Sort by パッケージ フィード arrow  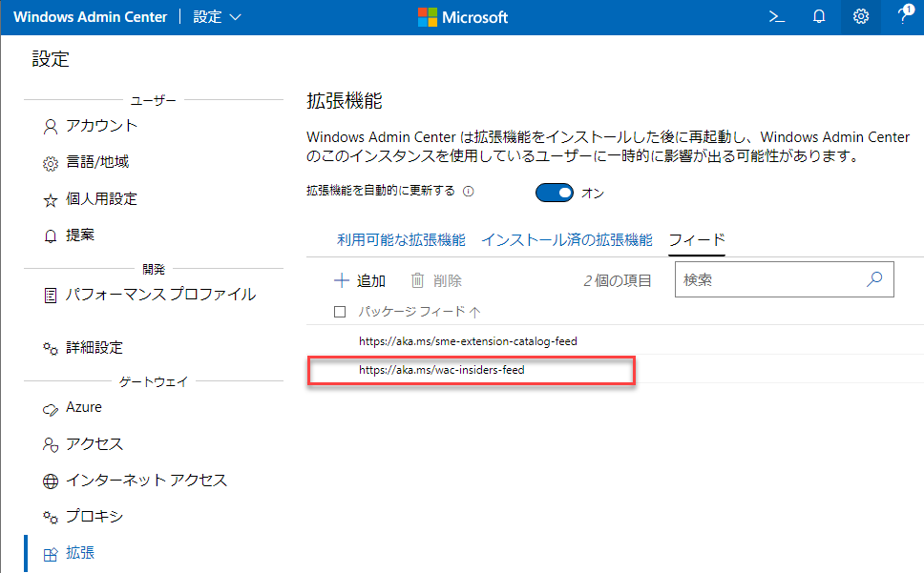pos(475,313)
